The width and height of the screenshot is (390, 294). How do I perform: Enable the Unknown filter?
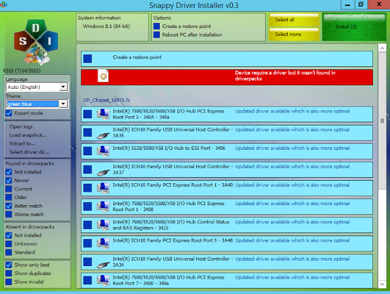pos(9,244)
